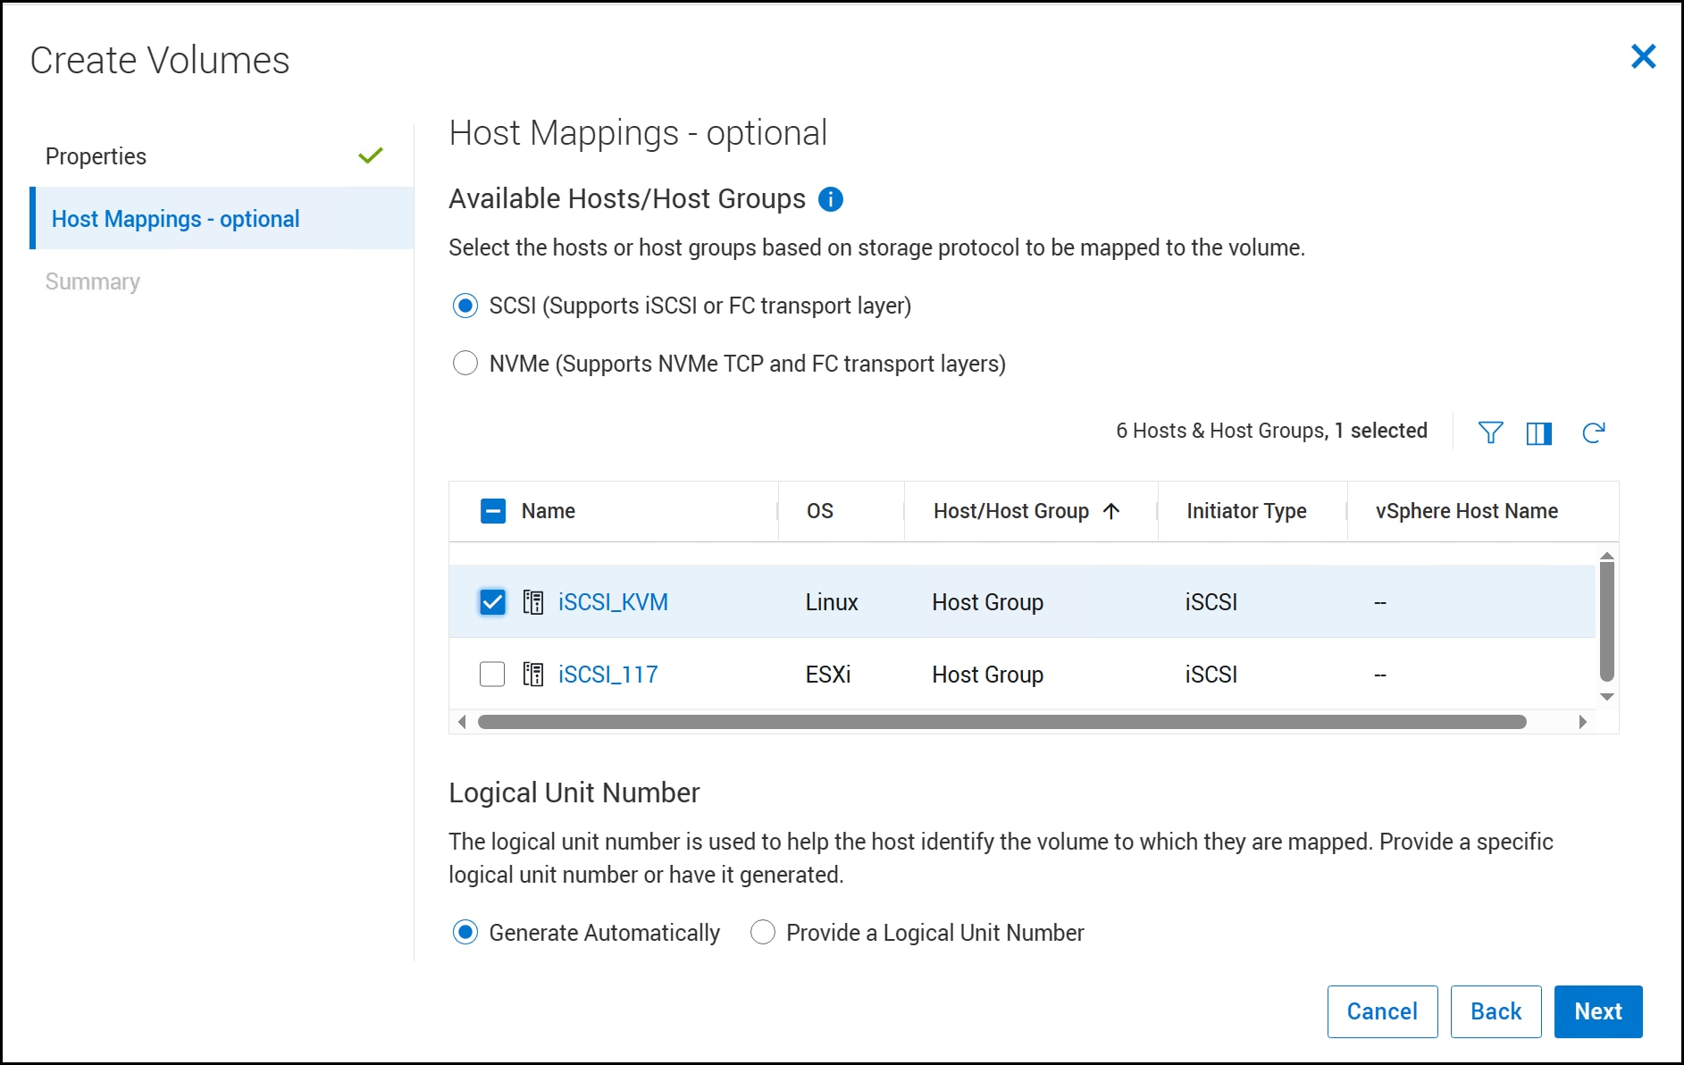
Task: Click the Linux OS cell
Action: click(x=832, y=602)
